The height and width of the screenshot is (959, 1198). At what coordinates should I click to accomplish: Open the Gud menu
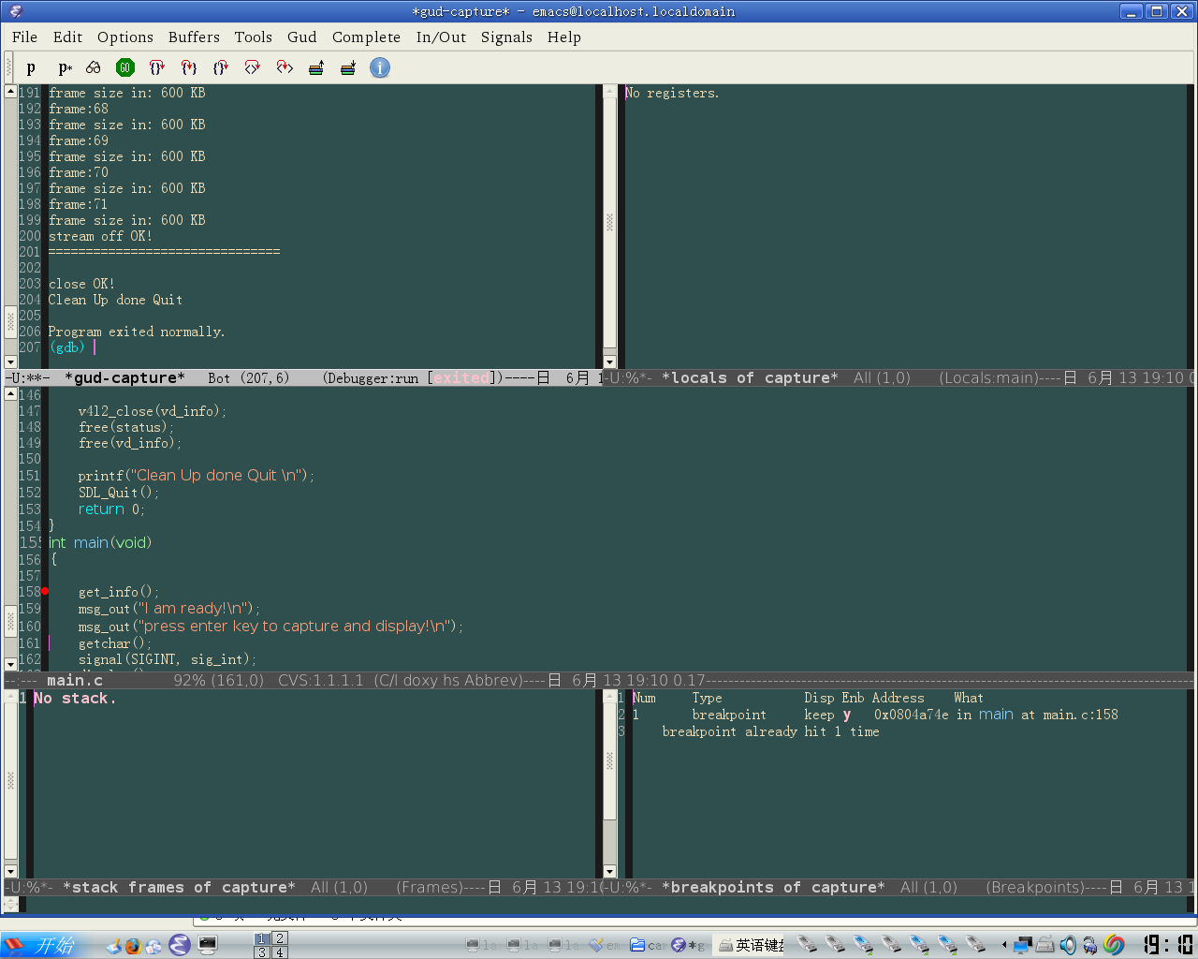click(301, 37)
